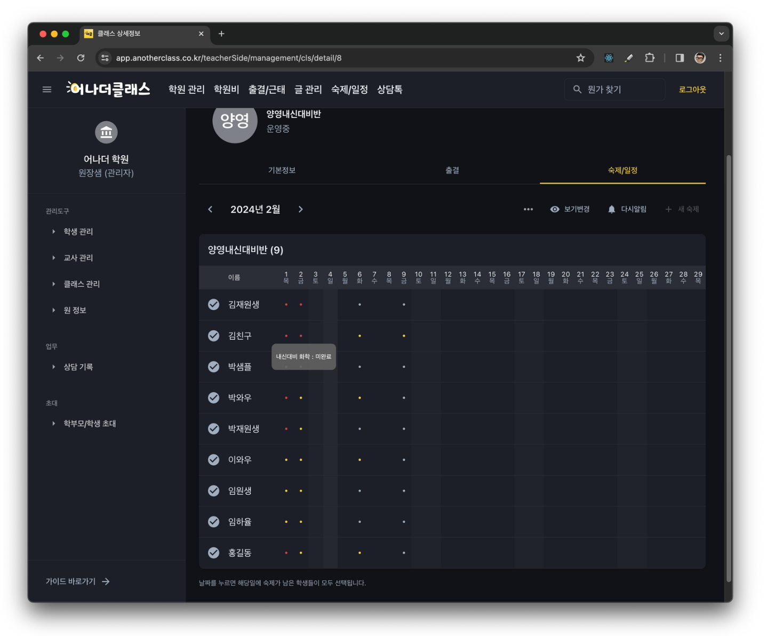Toggle view mode with 보기변경 eye
The width and height of the screenshot is (767, 636).
pyautogui.click(x=570, y=209)
